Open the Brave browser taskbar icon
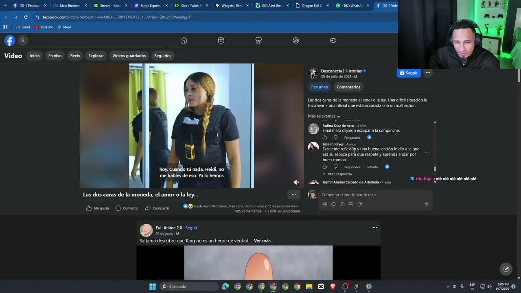The height and width of the screenshot is (293, 521). pyautogui.click(x=333, y=286)
